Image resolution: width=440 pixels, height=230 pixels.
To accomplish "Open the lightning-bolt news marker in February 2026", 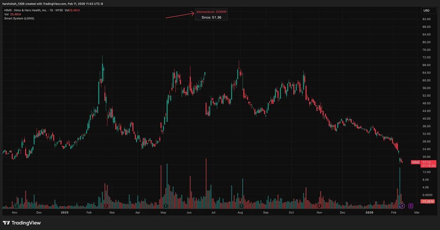I will (402, 206).
